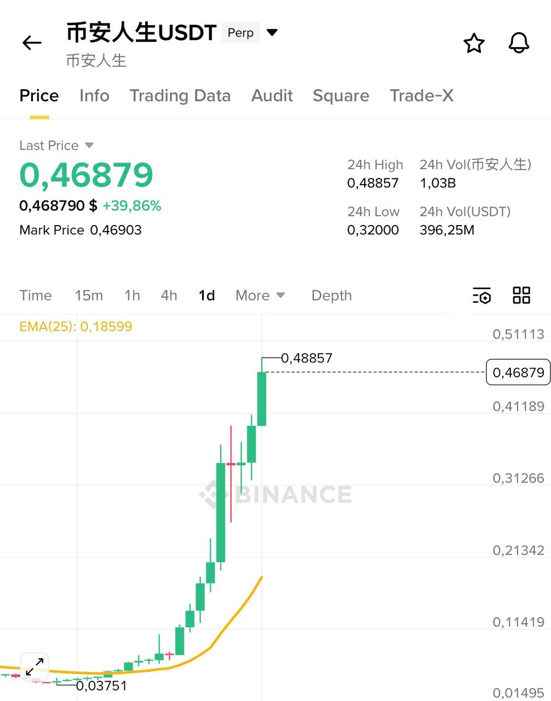
Task: Switch to the Info tab
Action: click(94, 96)
